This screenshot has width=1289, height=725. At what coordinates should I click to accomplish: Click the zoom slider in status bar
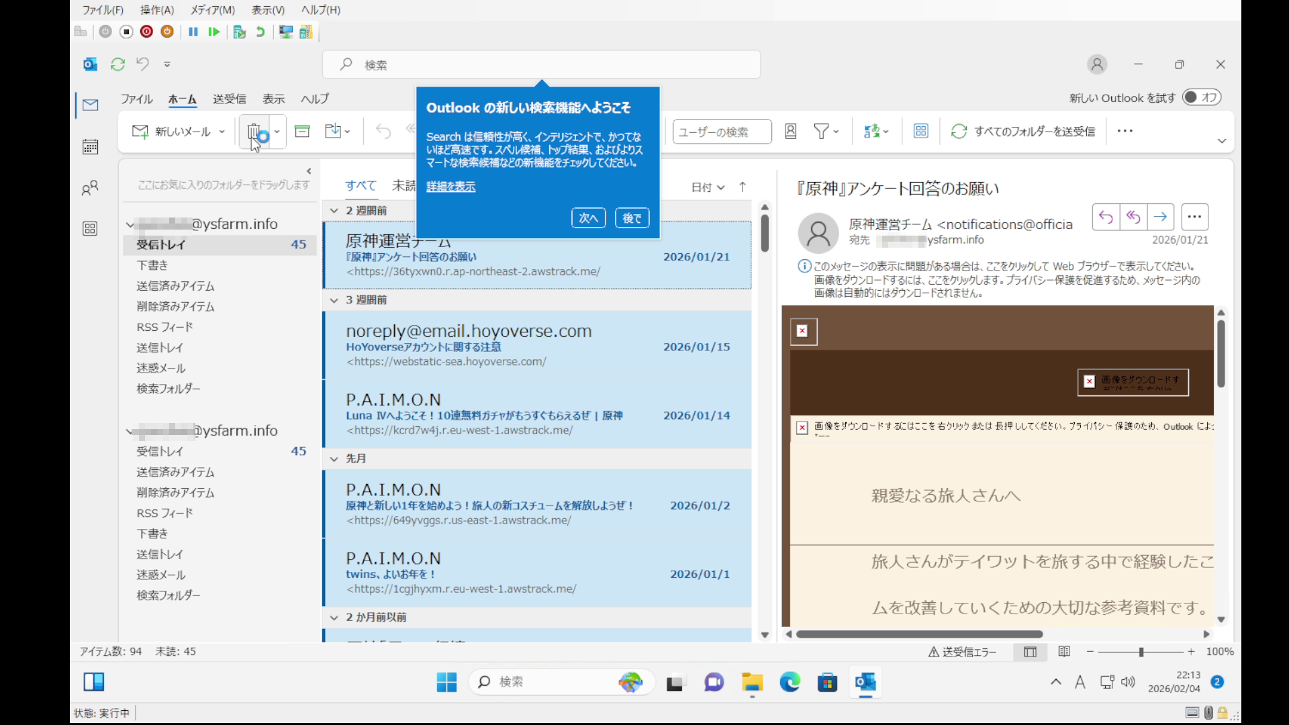(1141, 652)
